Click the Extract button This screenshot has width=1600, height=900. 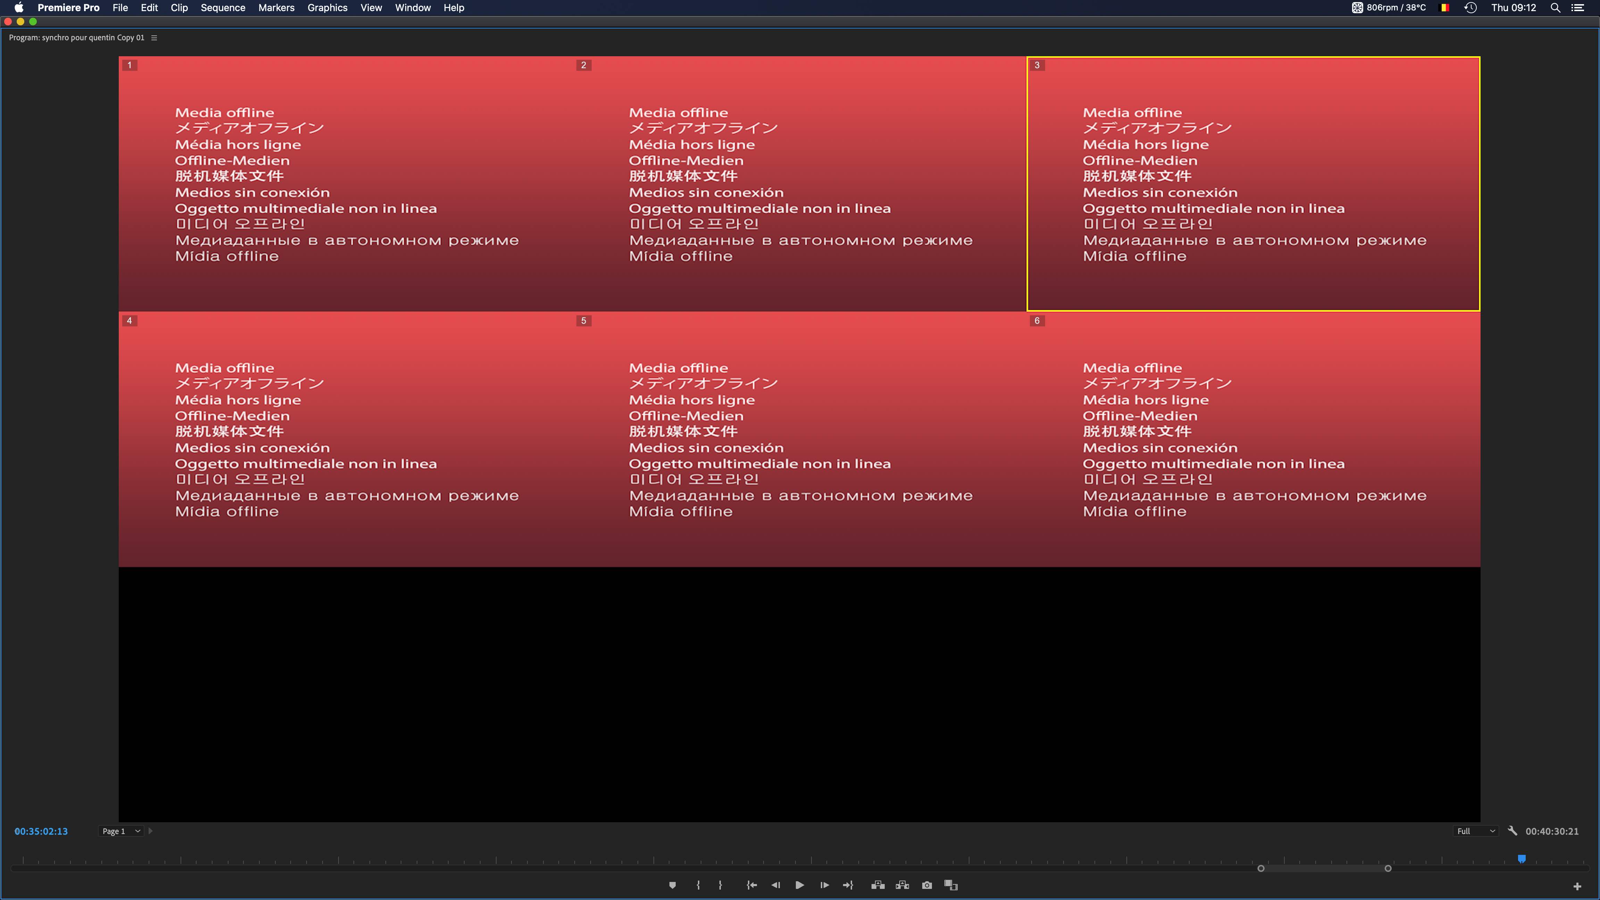[x=902, y=885]
